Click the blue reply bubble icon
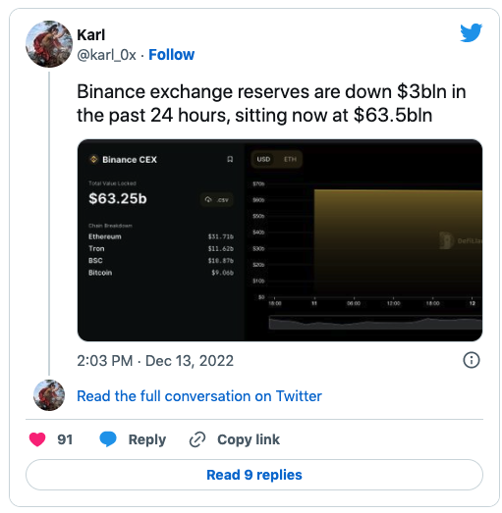This screenshot has height=513, width=502. [x=108, y=439]
